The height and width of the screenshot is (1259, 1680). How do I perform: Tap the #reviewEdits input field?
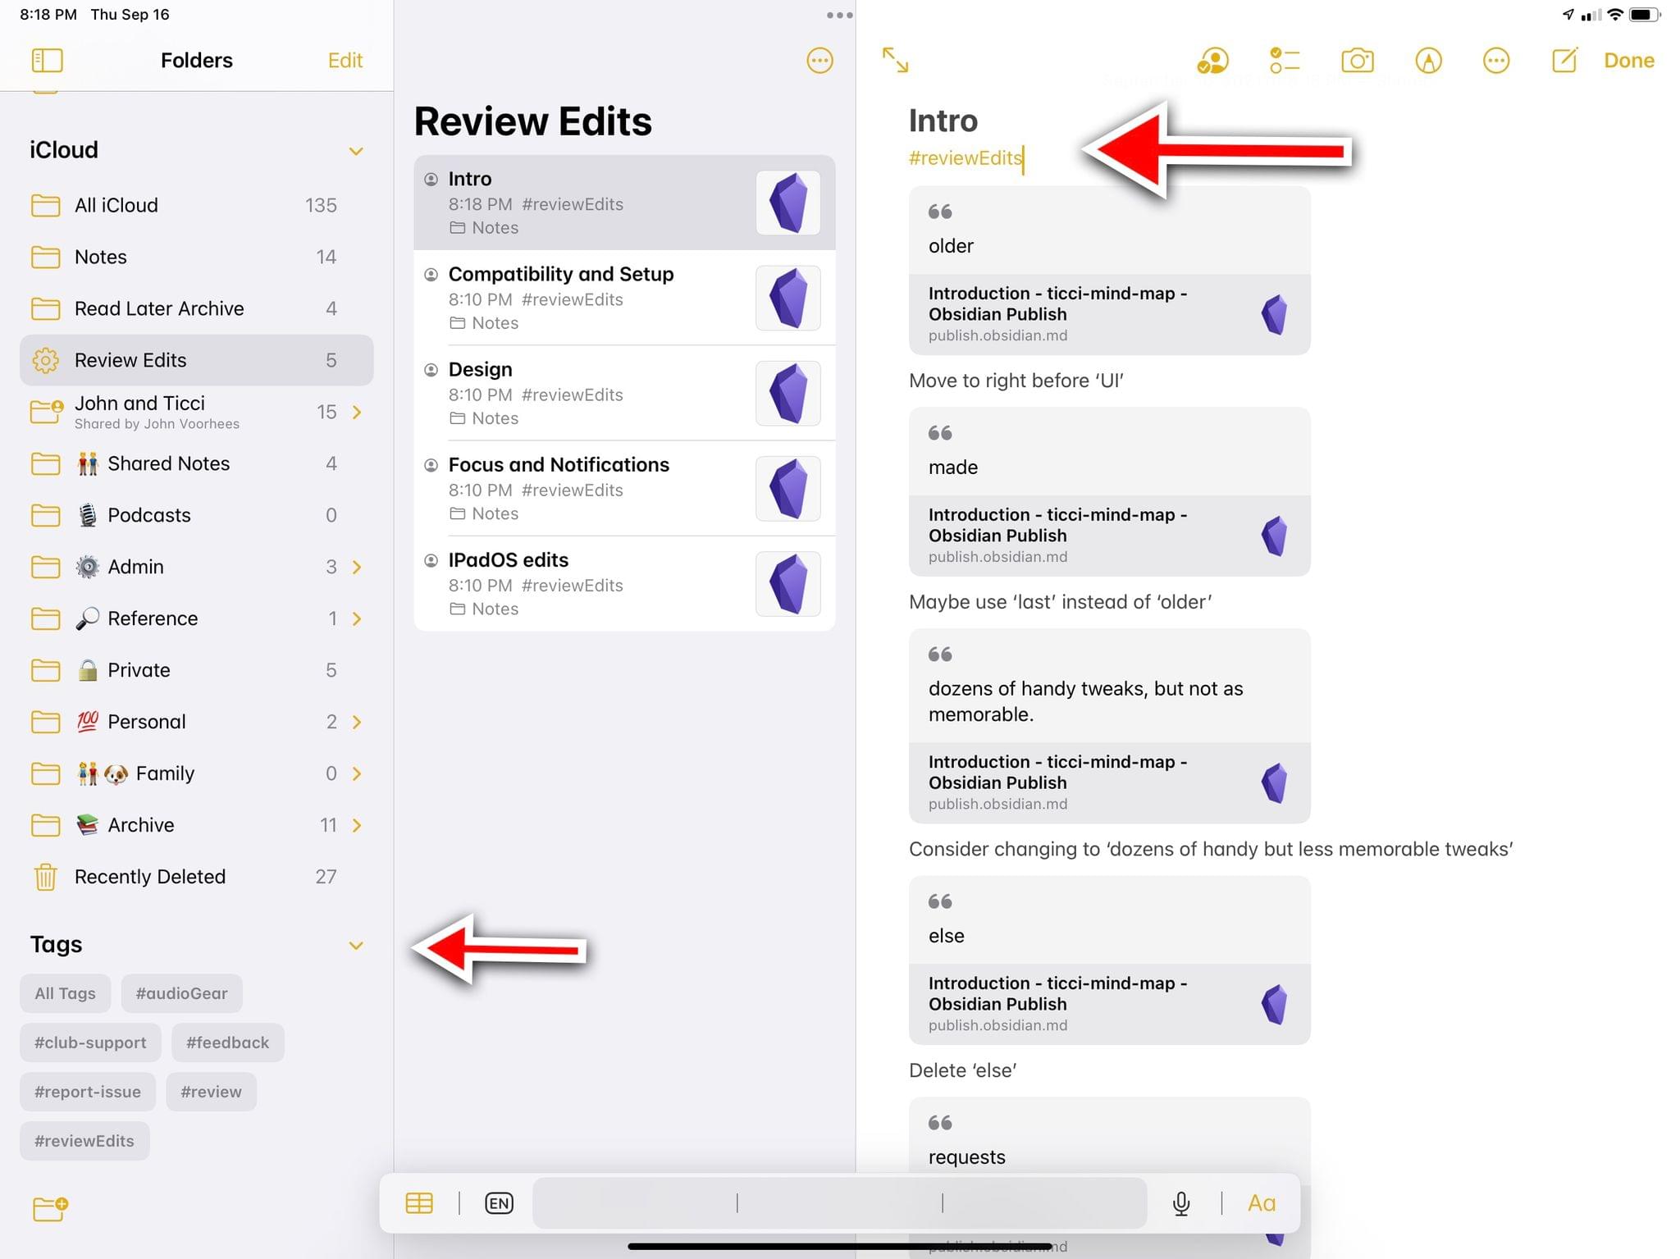(966, 157)
